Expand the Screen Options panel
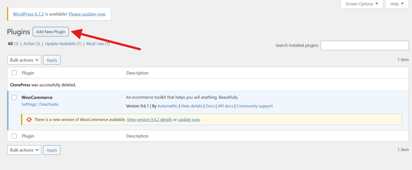 (362, 4)
